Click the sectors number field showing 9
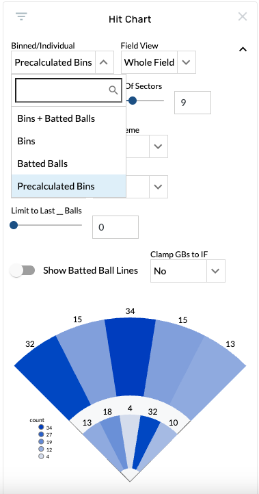The width and height of the screenshot is (259, 494). tap(193, 103)
